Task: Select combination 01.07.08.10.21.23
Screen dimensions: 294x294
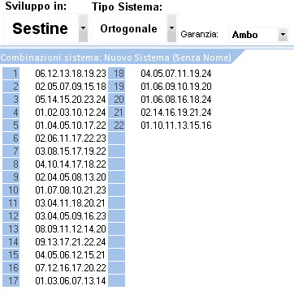Action: click(71, 190)
